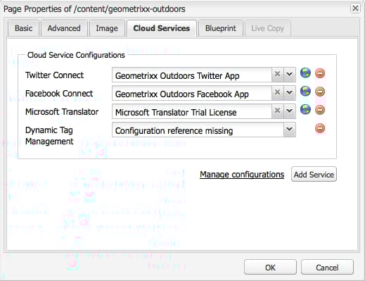Expand the Microsoft Translator dropdown

pyautogui.click(x=290, y=111)
